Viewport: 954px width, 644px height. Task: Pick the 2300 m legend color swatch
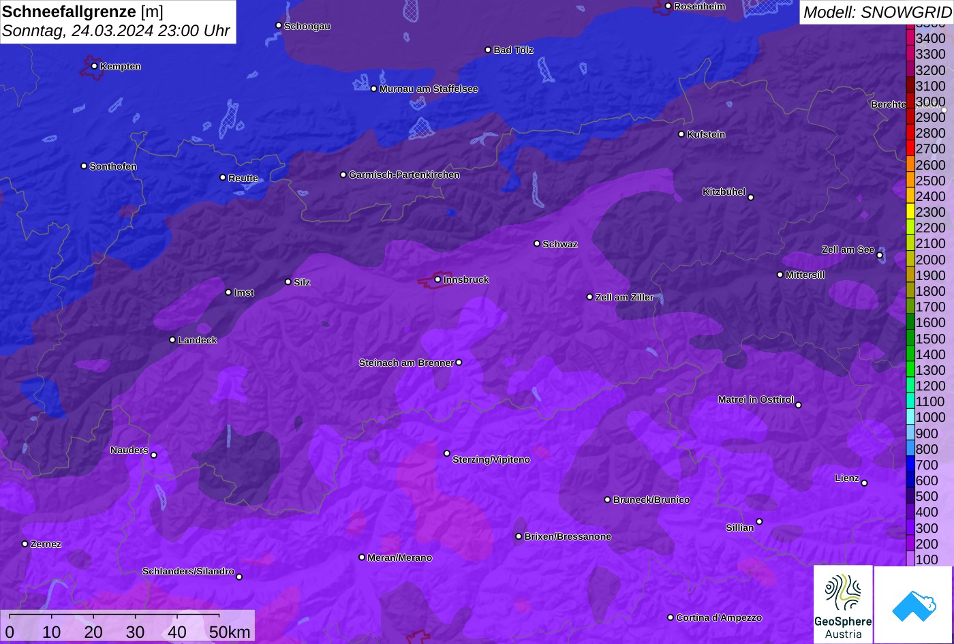click(x=910, y=212)
